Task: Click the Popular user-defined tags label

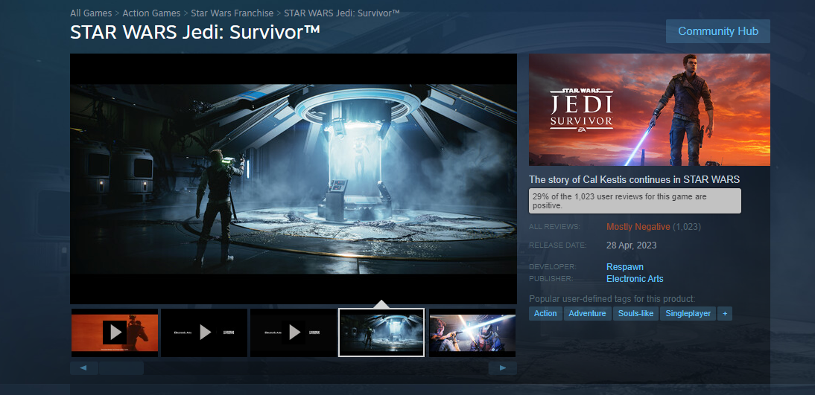Action: pyautogui.click(x=612, y=299)
